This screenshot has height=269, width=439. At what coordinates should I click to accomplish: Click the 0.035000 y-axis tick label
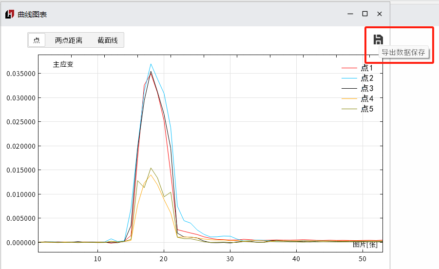pyautogui.click(x=19, y=74)
